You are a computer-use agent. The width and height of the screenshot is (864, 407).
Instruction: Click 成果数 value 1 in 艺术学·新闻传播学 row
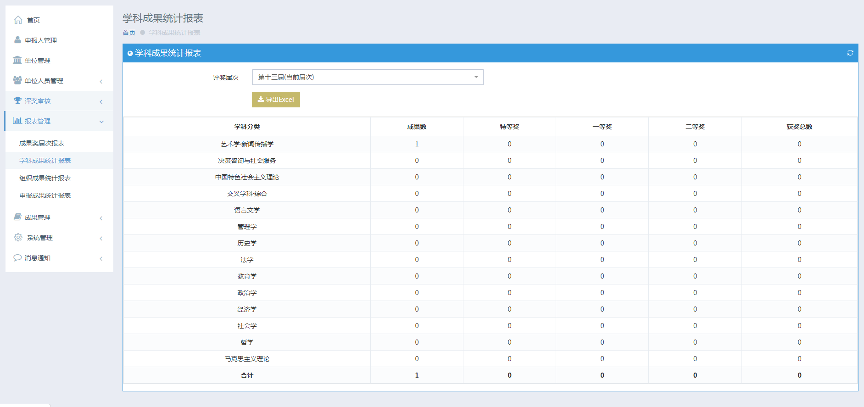coord(417,144)
